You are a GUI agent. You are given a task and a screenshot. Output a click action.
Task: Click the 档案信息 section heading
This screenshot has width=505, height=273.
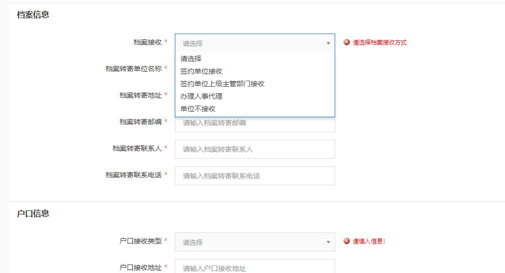pos(33,15)
